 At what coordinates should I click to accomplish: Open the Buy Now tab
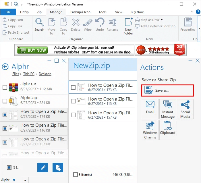[x=137, y=12]
